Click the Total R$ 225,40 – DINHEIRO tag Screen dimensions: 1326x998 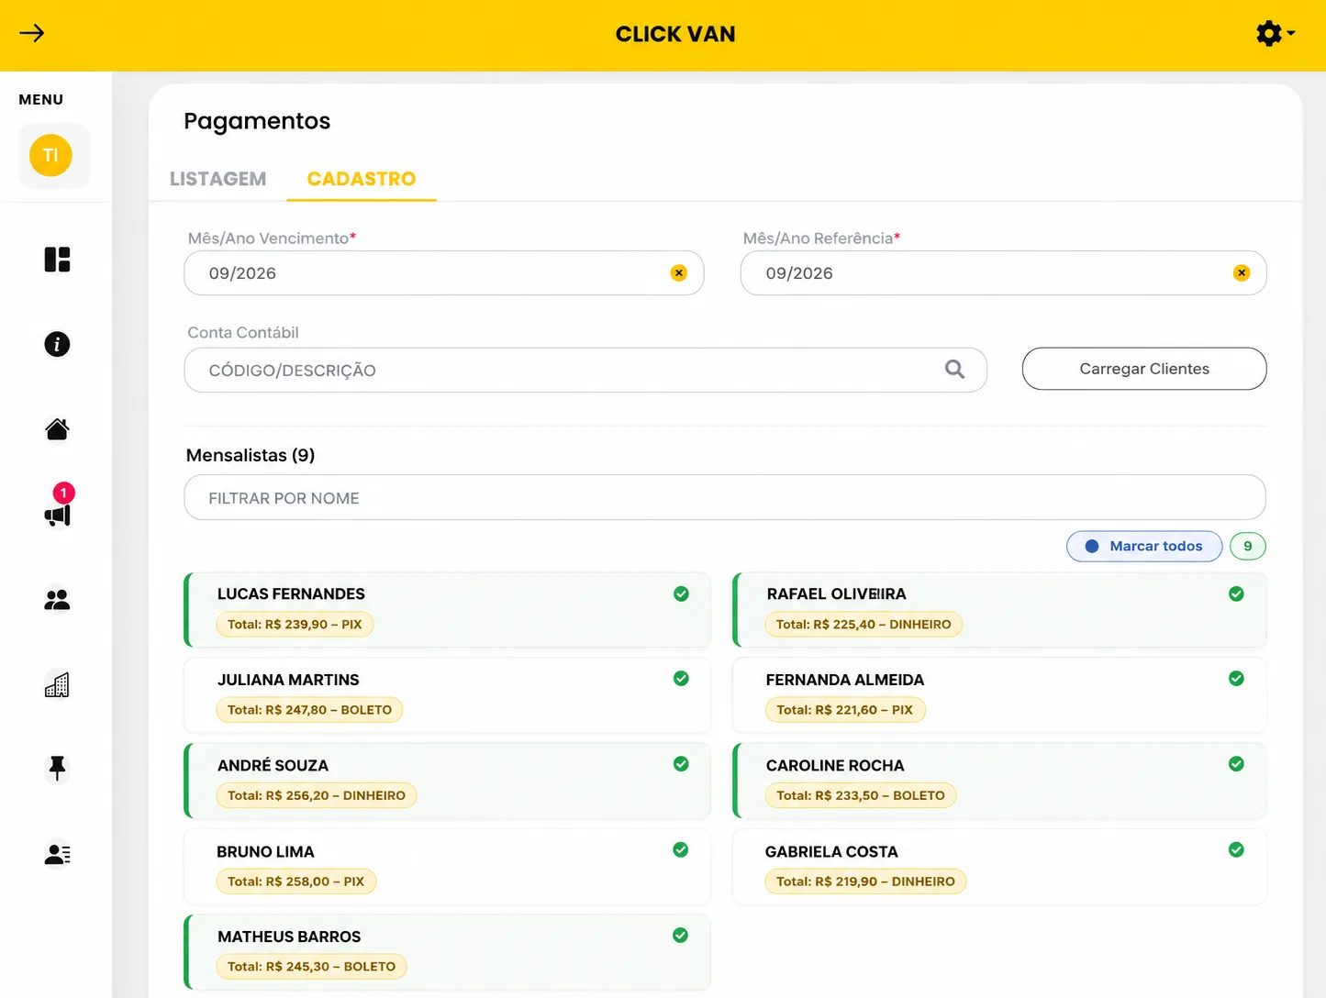coord(864,625)
